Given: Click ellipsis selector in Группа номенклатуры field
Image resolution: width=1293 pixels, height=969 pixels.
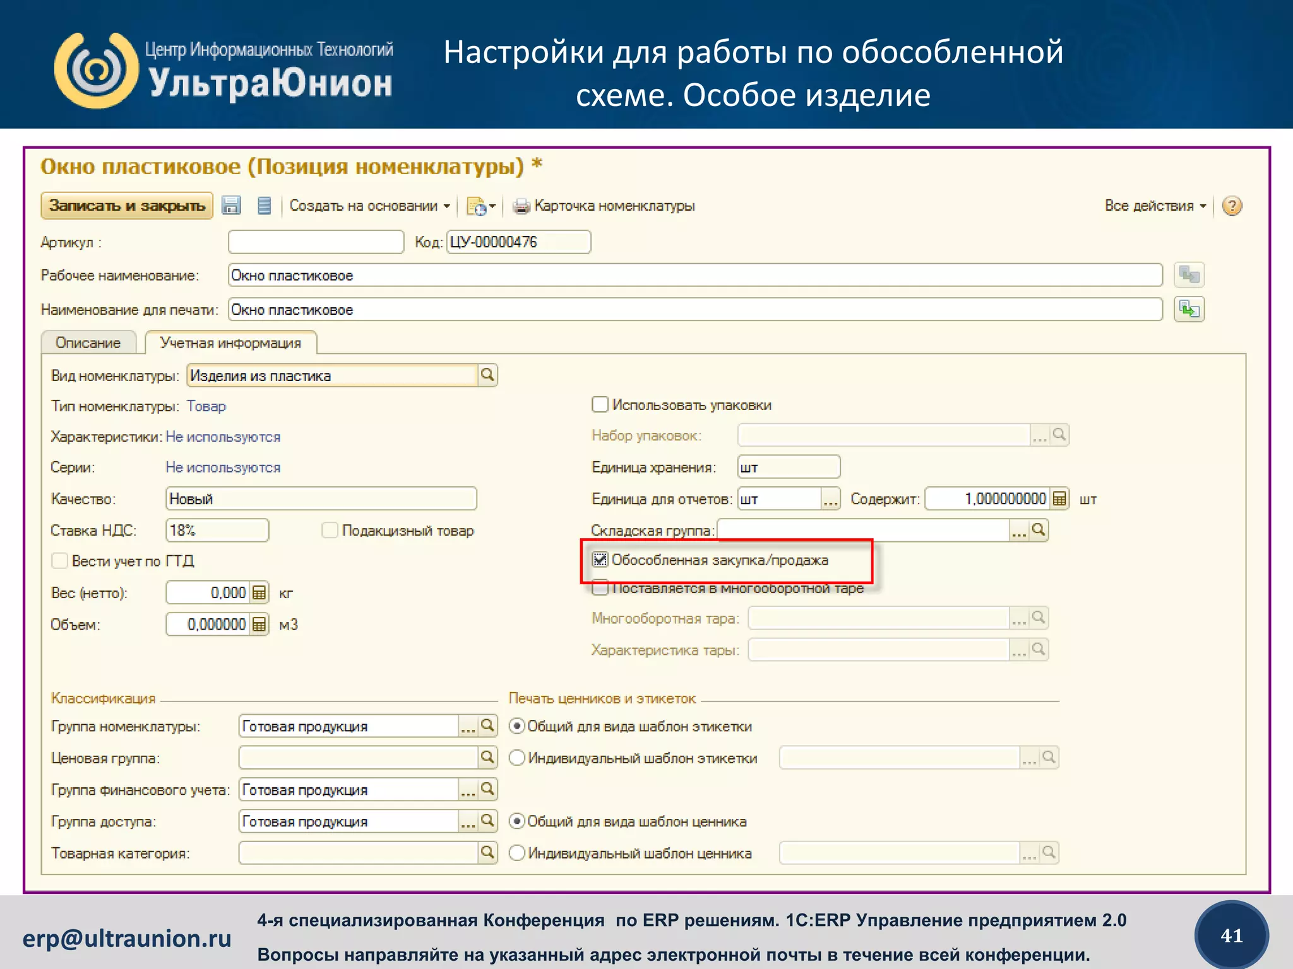Looking at the screenshot, I should [468, 726].
